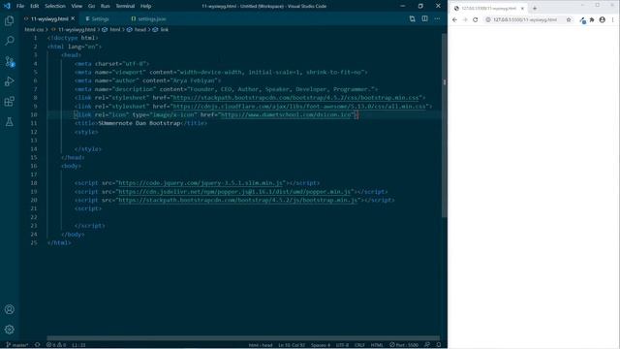Open editor More Actions ellipsis
620x349 pixels.
(437, 18)
